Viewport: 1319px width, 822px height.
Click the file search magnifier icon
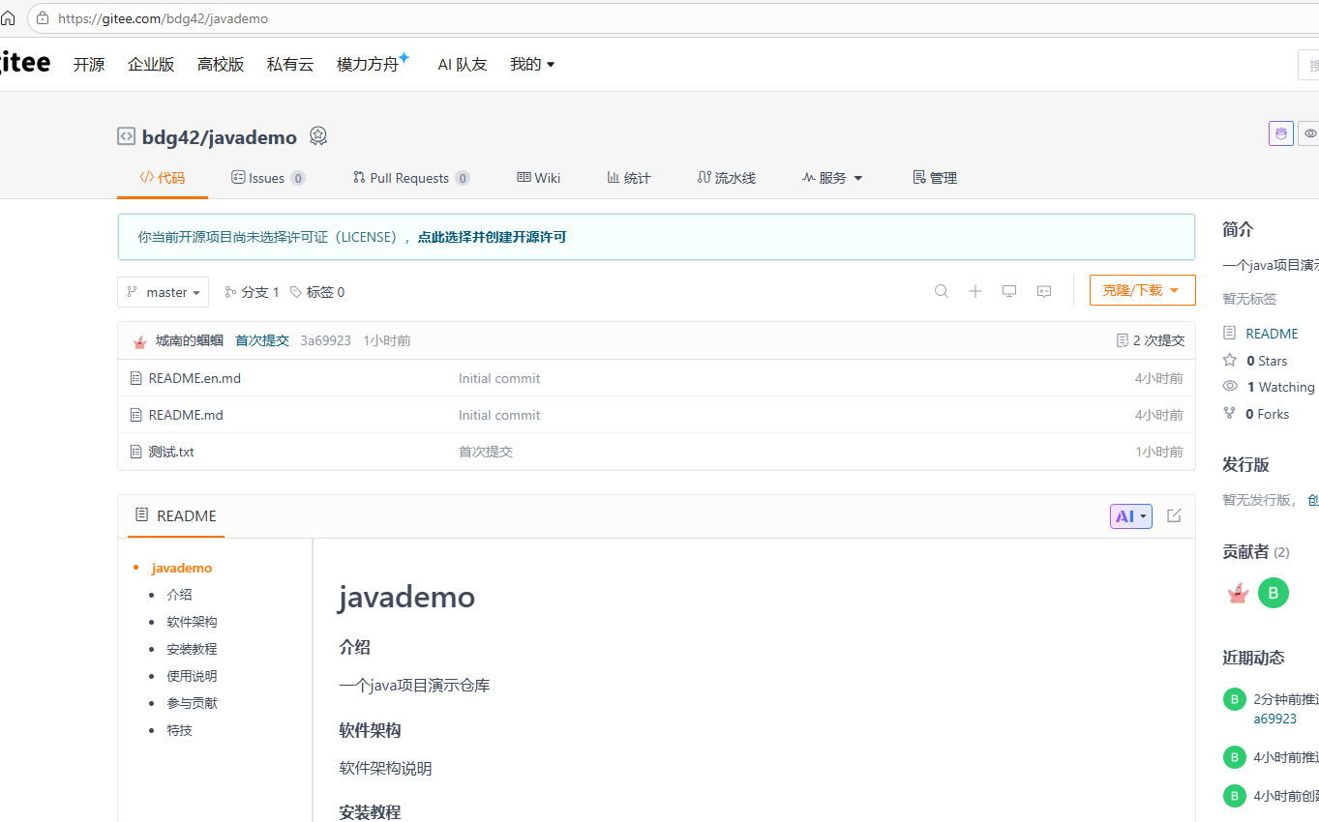coord(942,291)
